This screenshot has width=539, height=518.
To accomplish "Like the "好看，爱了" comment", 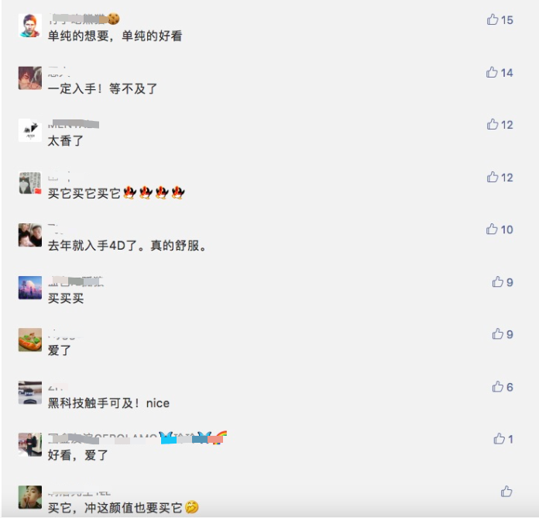I will tap(499, 438).
